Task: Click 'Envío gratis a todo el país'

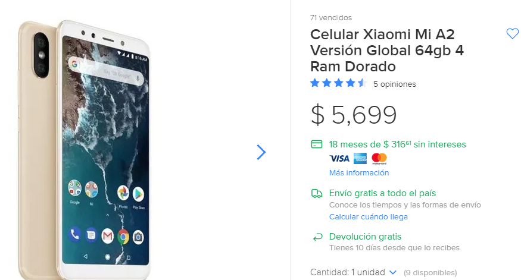Action: tap(382, 193)
